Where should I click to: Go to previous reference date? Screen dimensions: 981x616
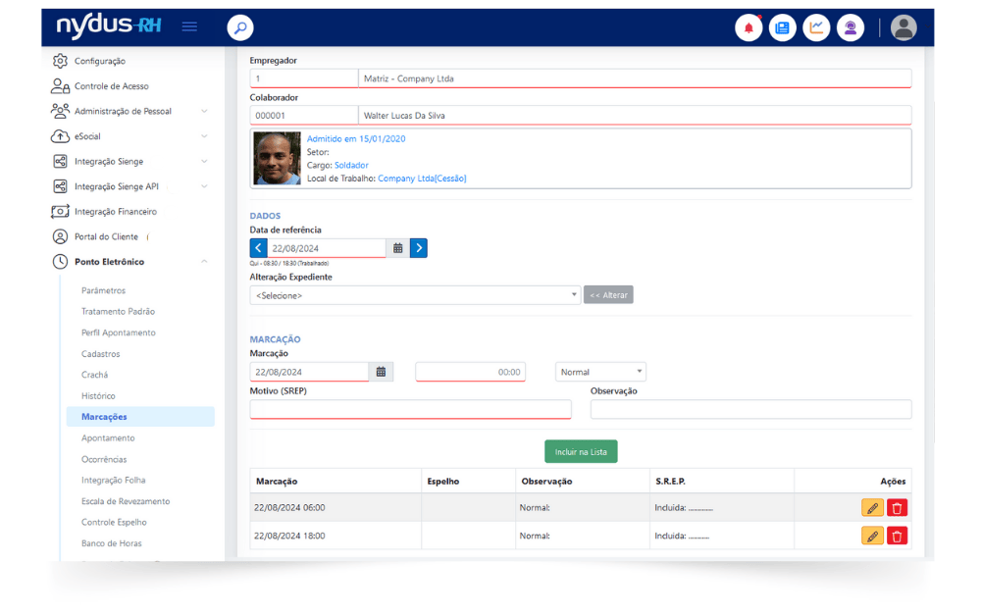click(x=258, y=248)
